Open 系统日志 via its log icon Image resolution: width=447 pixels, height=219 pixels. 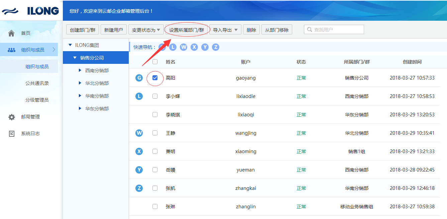pyautogui.click(x=12, y=133)
